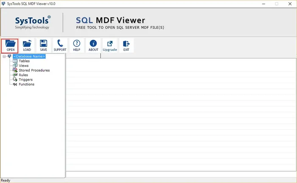Open the HELP question mark icon
Viewport: 297px width, 183px height.
tap(76, 46)
